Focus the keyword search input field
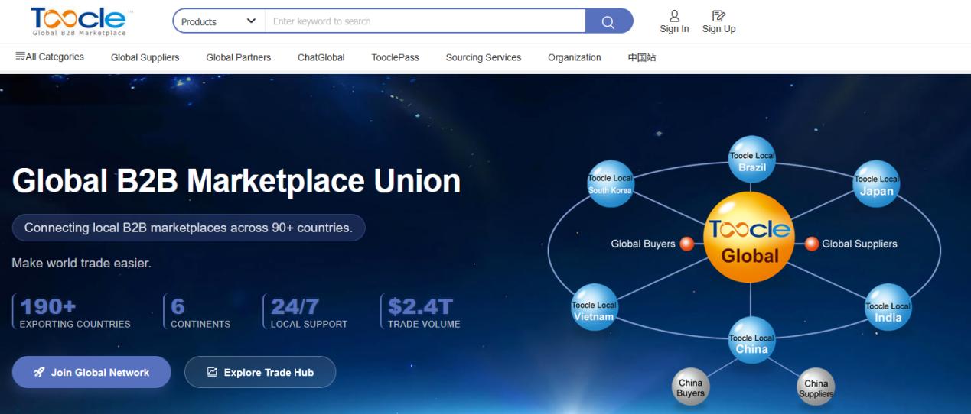The image size is (971, 414). pyautogui.click(x=425, y=21)
